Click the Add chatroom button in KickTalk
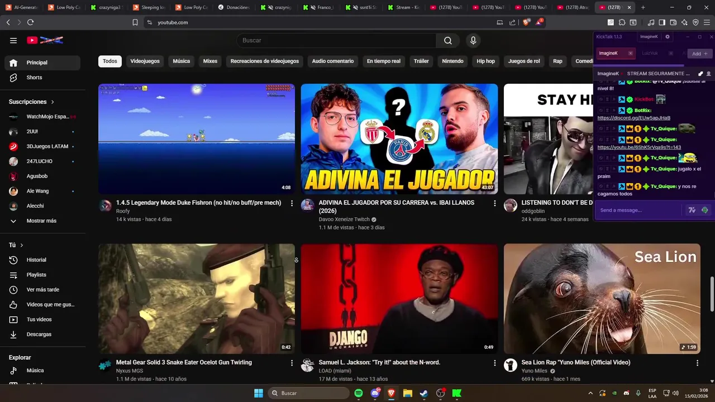Screen dimensions: 715x402 [x=699, y=54]
